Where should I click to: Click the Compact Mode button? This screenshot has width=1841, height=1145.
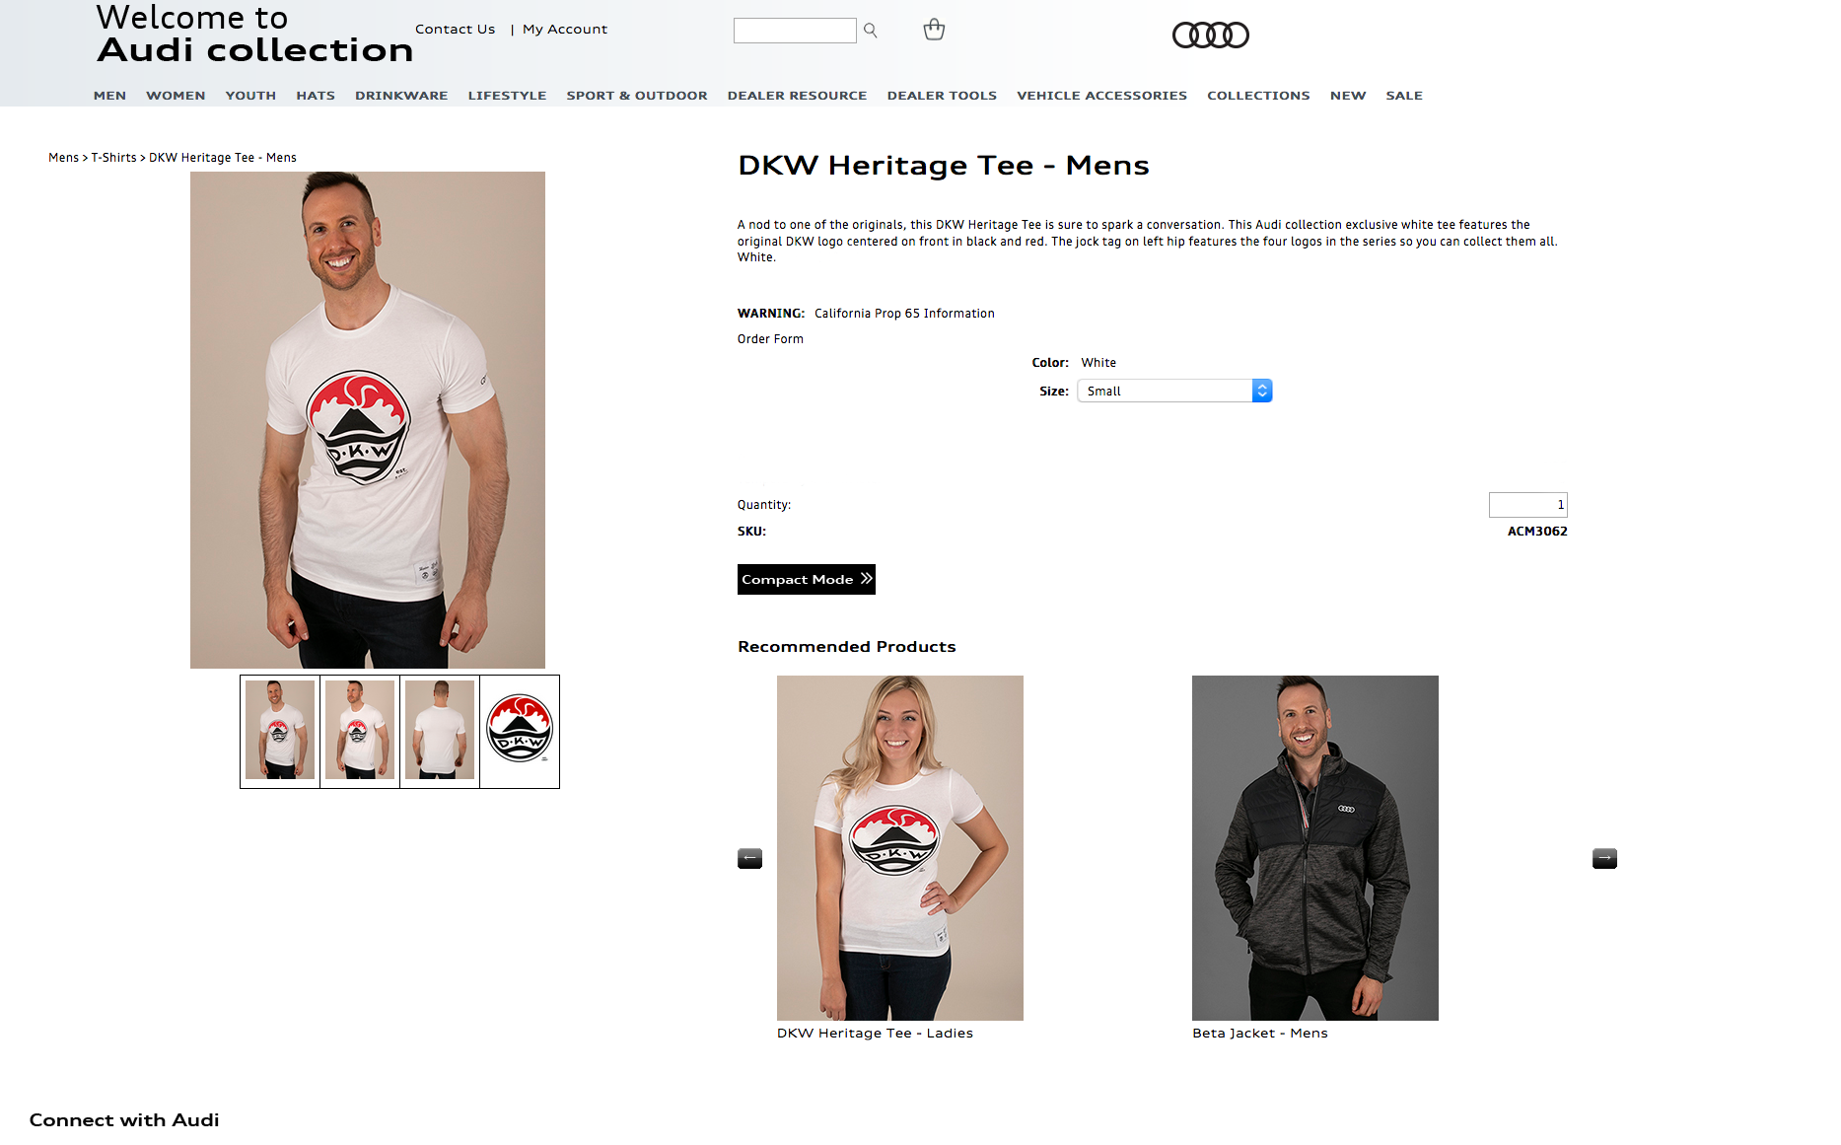click(x=806, y=579)
